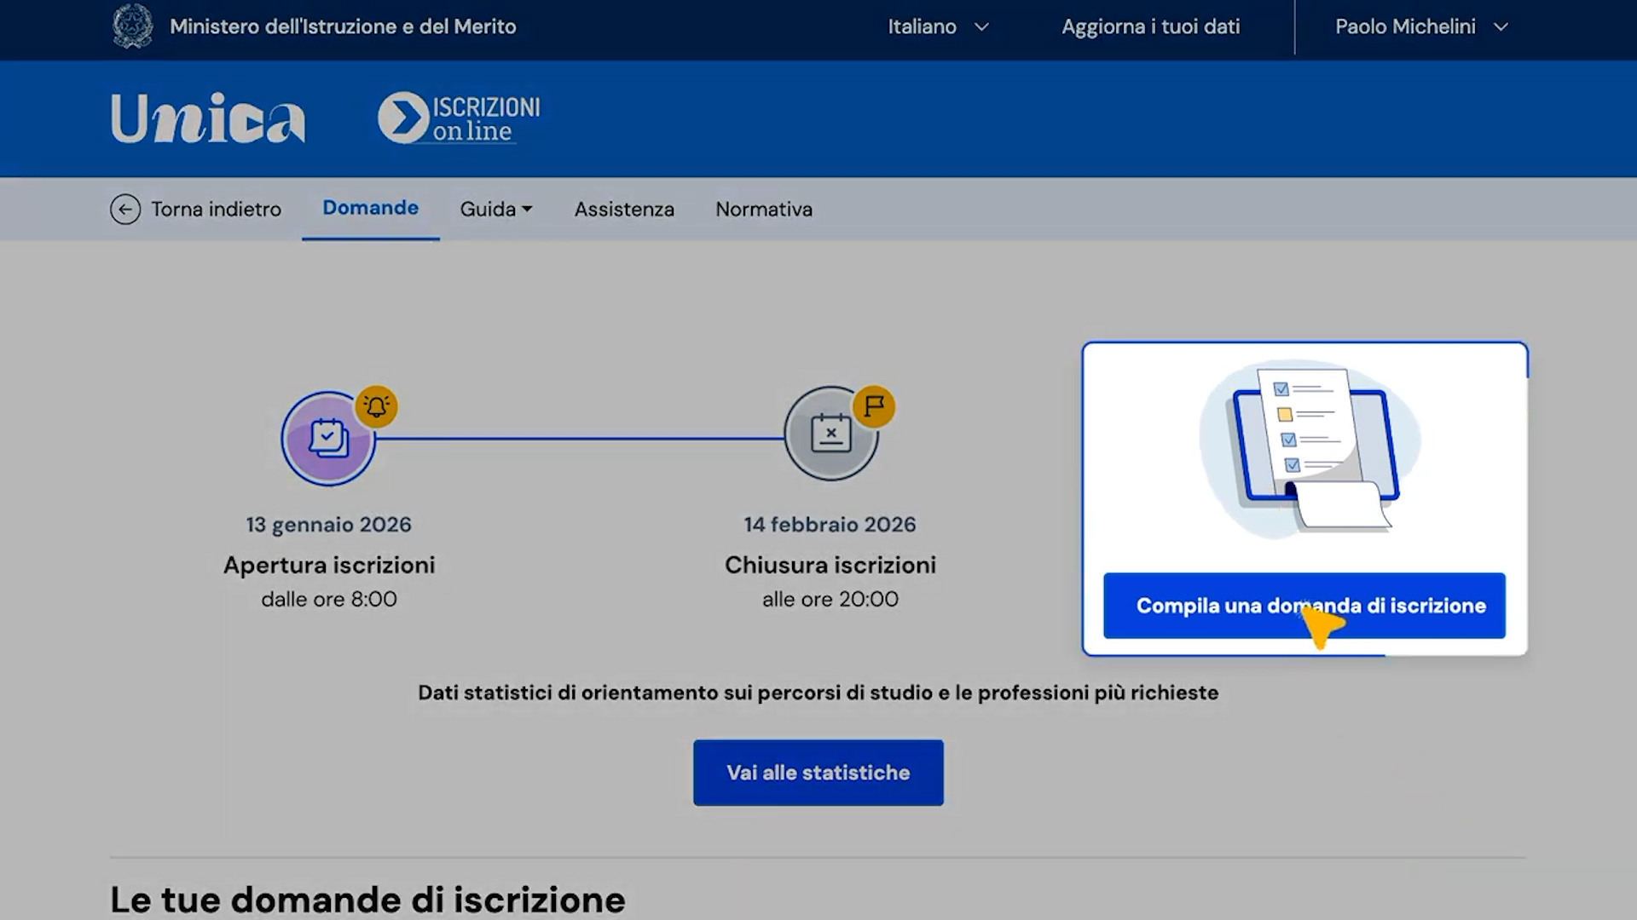Open the Normativa section
The height and width of the screenshot is (920, 1637).
point(763,209)
